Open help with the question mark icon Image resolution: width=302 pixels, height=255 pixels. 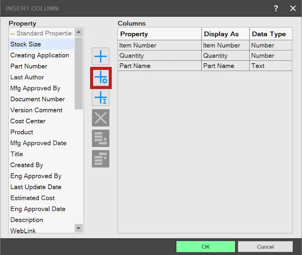(x=276, y=8)
